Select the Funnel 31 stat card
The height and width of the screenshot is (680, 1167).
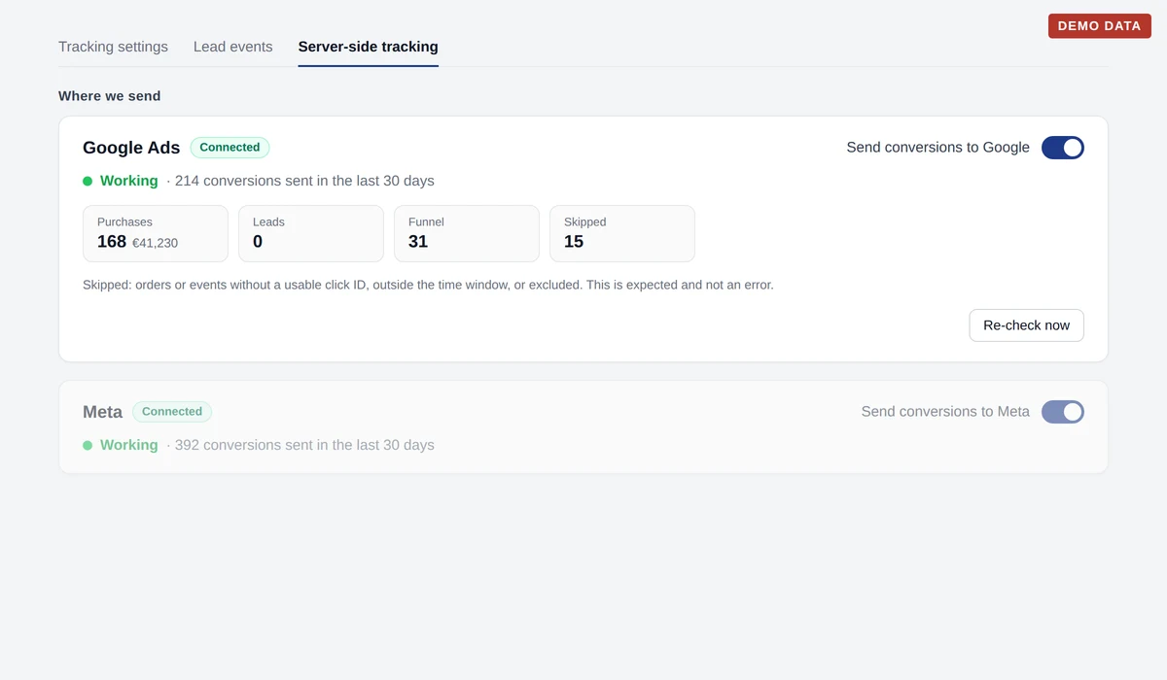tap(467, 233)
